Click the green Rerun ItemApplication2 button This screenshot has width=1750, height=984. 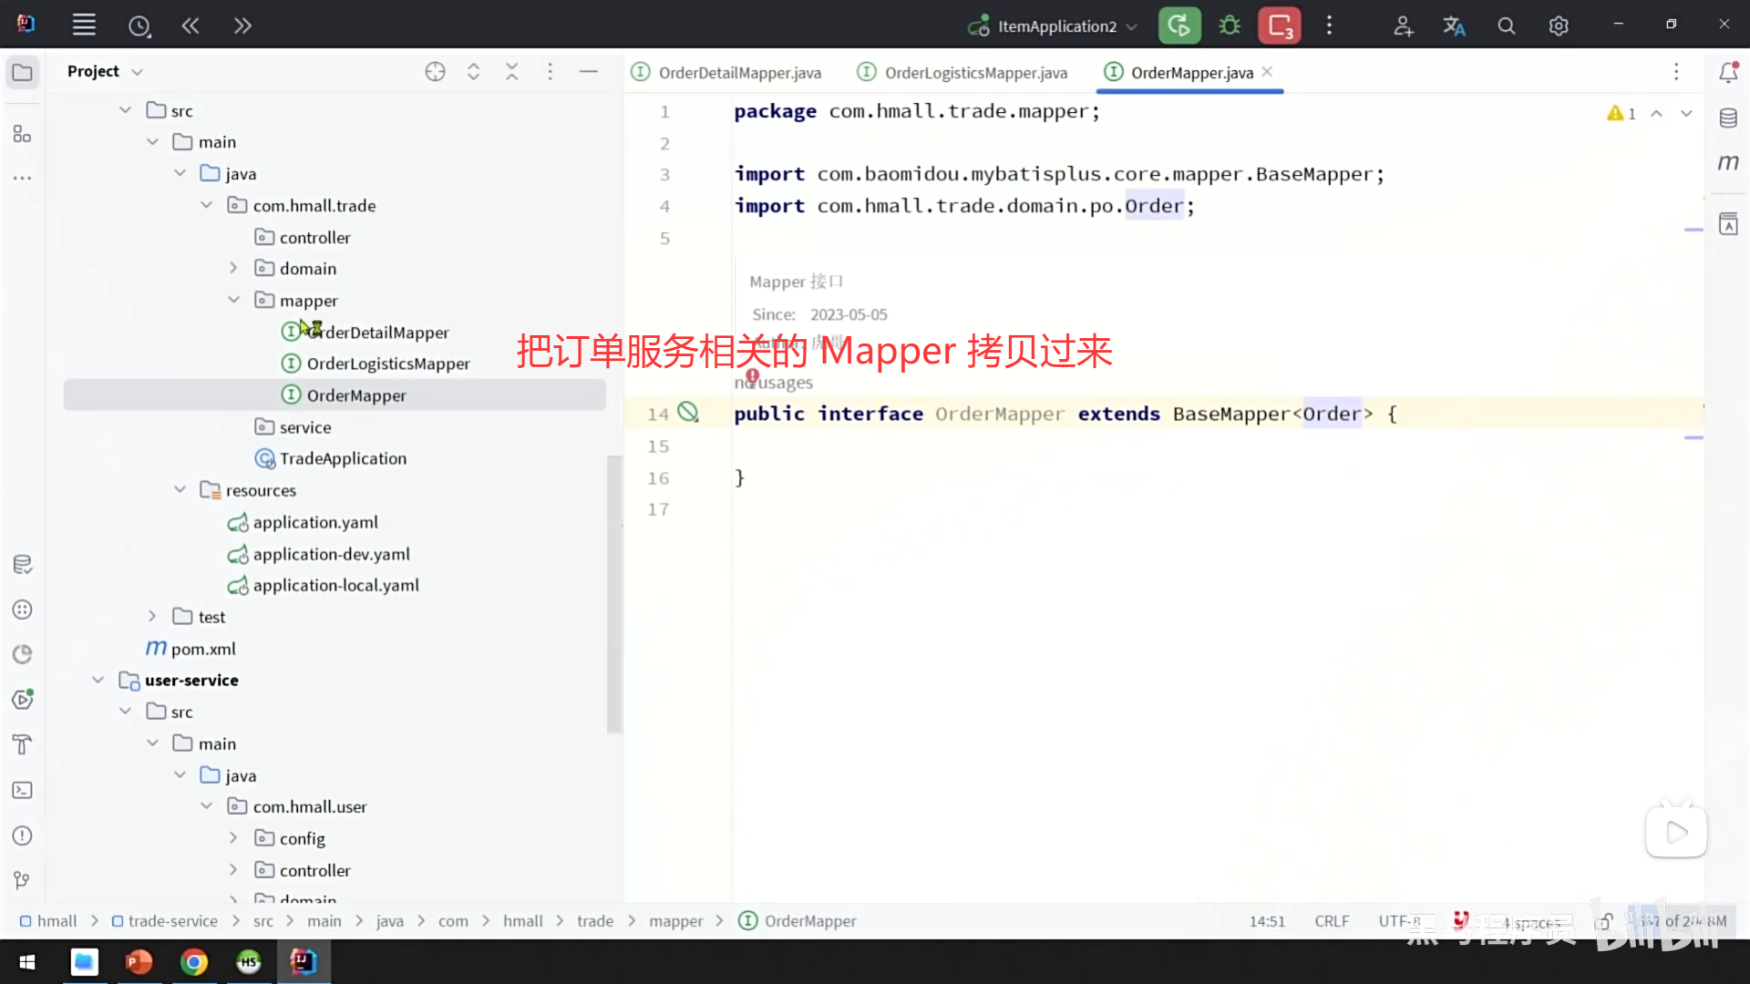1179,26
